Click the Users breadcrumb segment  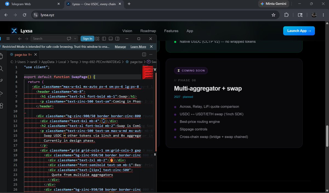[x=21, y=62]
